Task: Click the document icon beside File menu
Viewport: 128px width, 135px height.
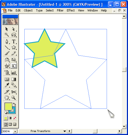Action: tap(4, 11)
